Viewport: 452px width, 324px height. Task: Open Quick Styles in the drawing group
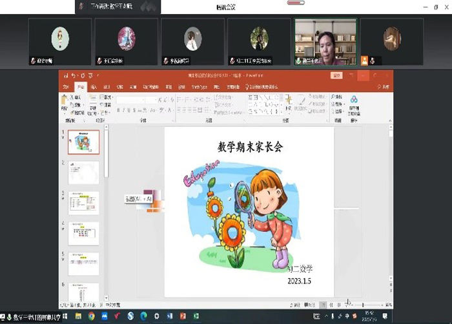(300, 103)
